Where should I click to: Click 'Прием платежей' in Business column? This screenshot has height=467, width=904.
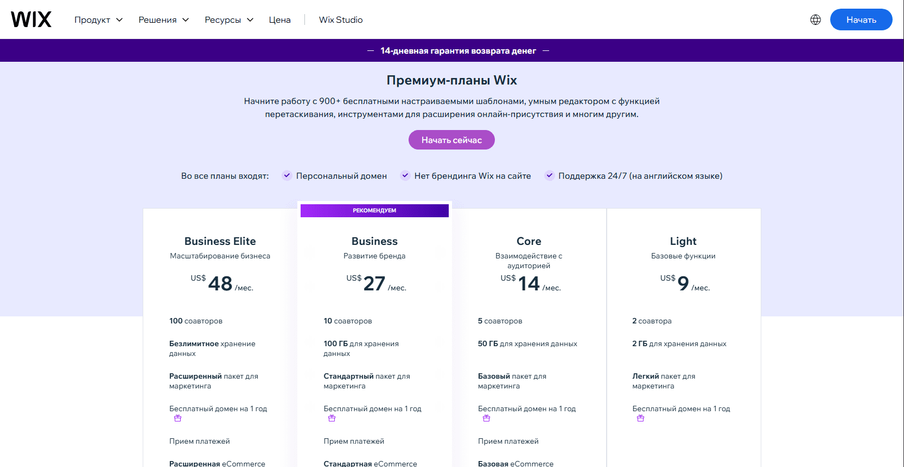354,441
